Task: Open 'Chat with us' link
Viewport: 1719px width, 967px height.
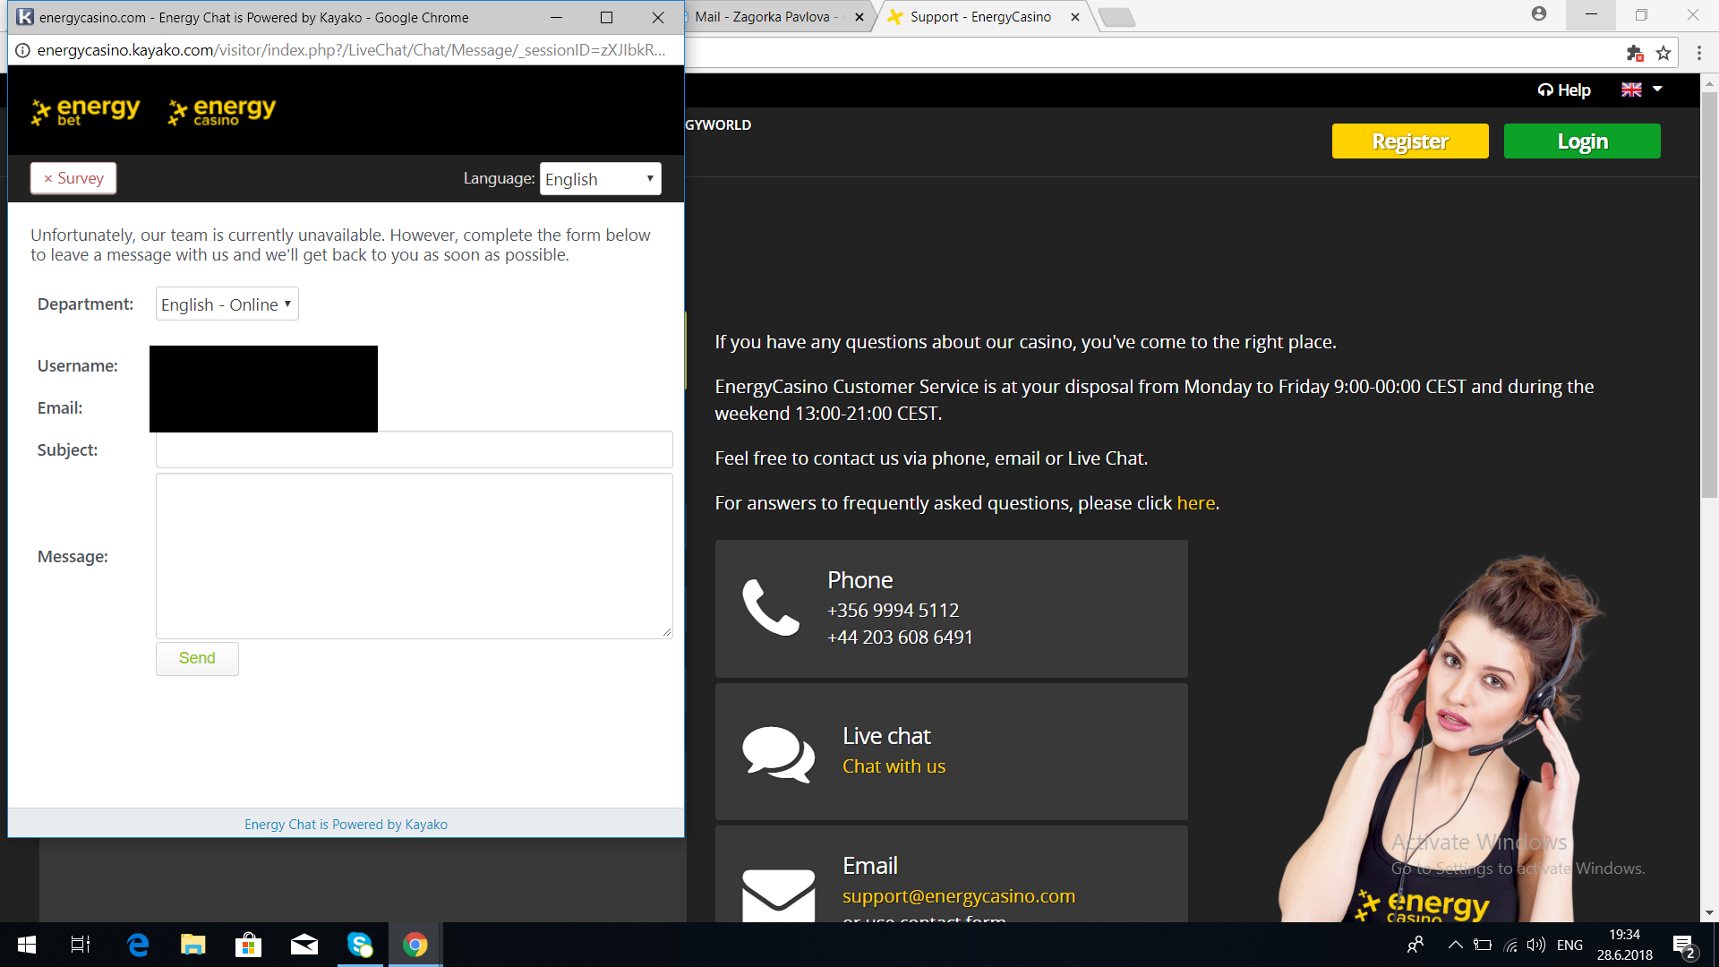Action: point(894,766)
